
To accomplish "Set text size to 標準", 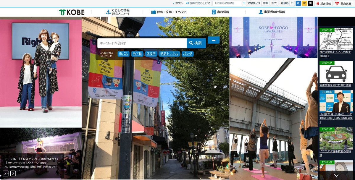I will tap(265, 3).
